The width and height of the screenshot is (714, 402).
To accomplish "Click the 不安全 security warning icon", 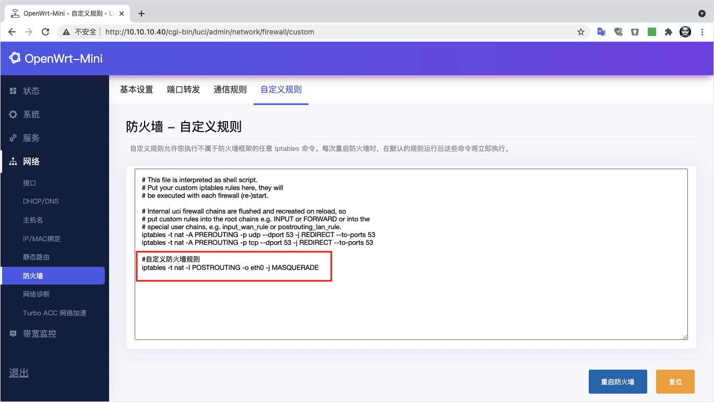I will 66,32.
